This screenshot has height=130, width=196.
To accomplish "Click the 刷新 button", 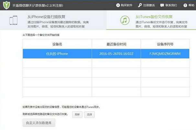I will pyautogui.click(x=77, y=114).
